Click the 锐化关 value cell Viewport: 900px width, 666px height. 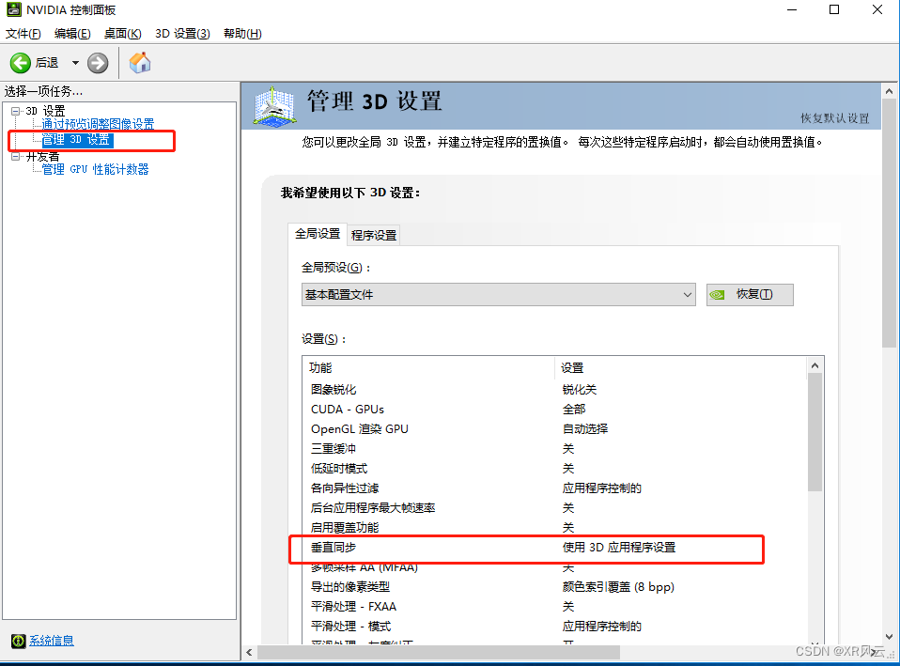pyautogui.click(x=579, y=389)
